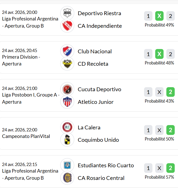Select the green X prediction for Riestra match

(159, 16)
